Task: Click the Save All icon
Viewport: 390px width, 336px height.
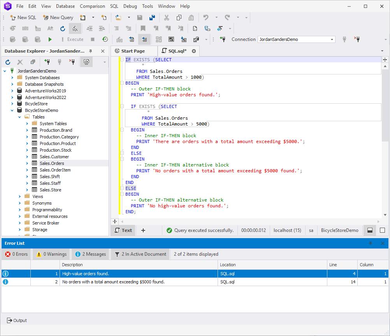Action: coord(152,18)
